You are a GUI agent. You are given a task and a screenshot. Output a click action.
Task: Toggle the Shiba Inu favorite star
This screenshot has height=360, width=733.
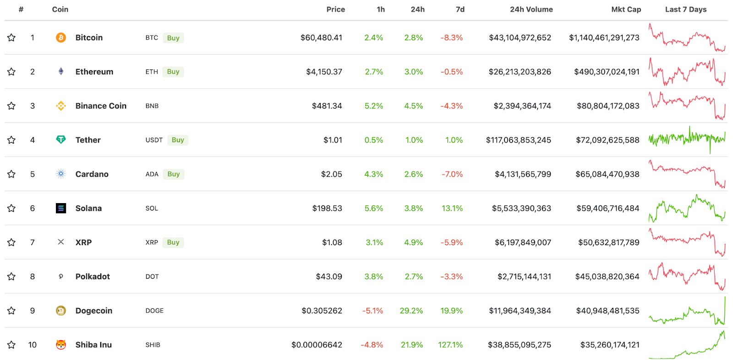tap(11, 344)
